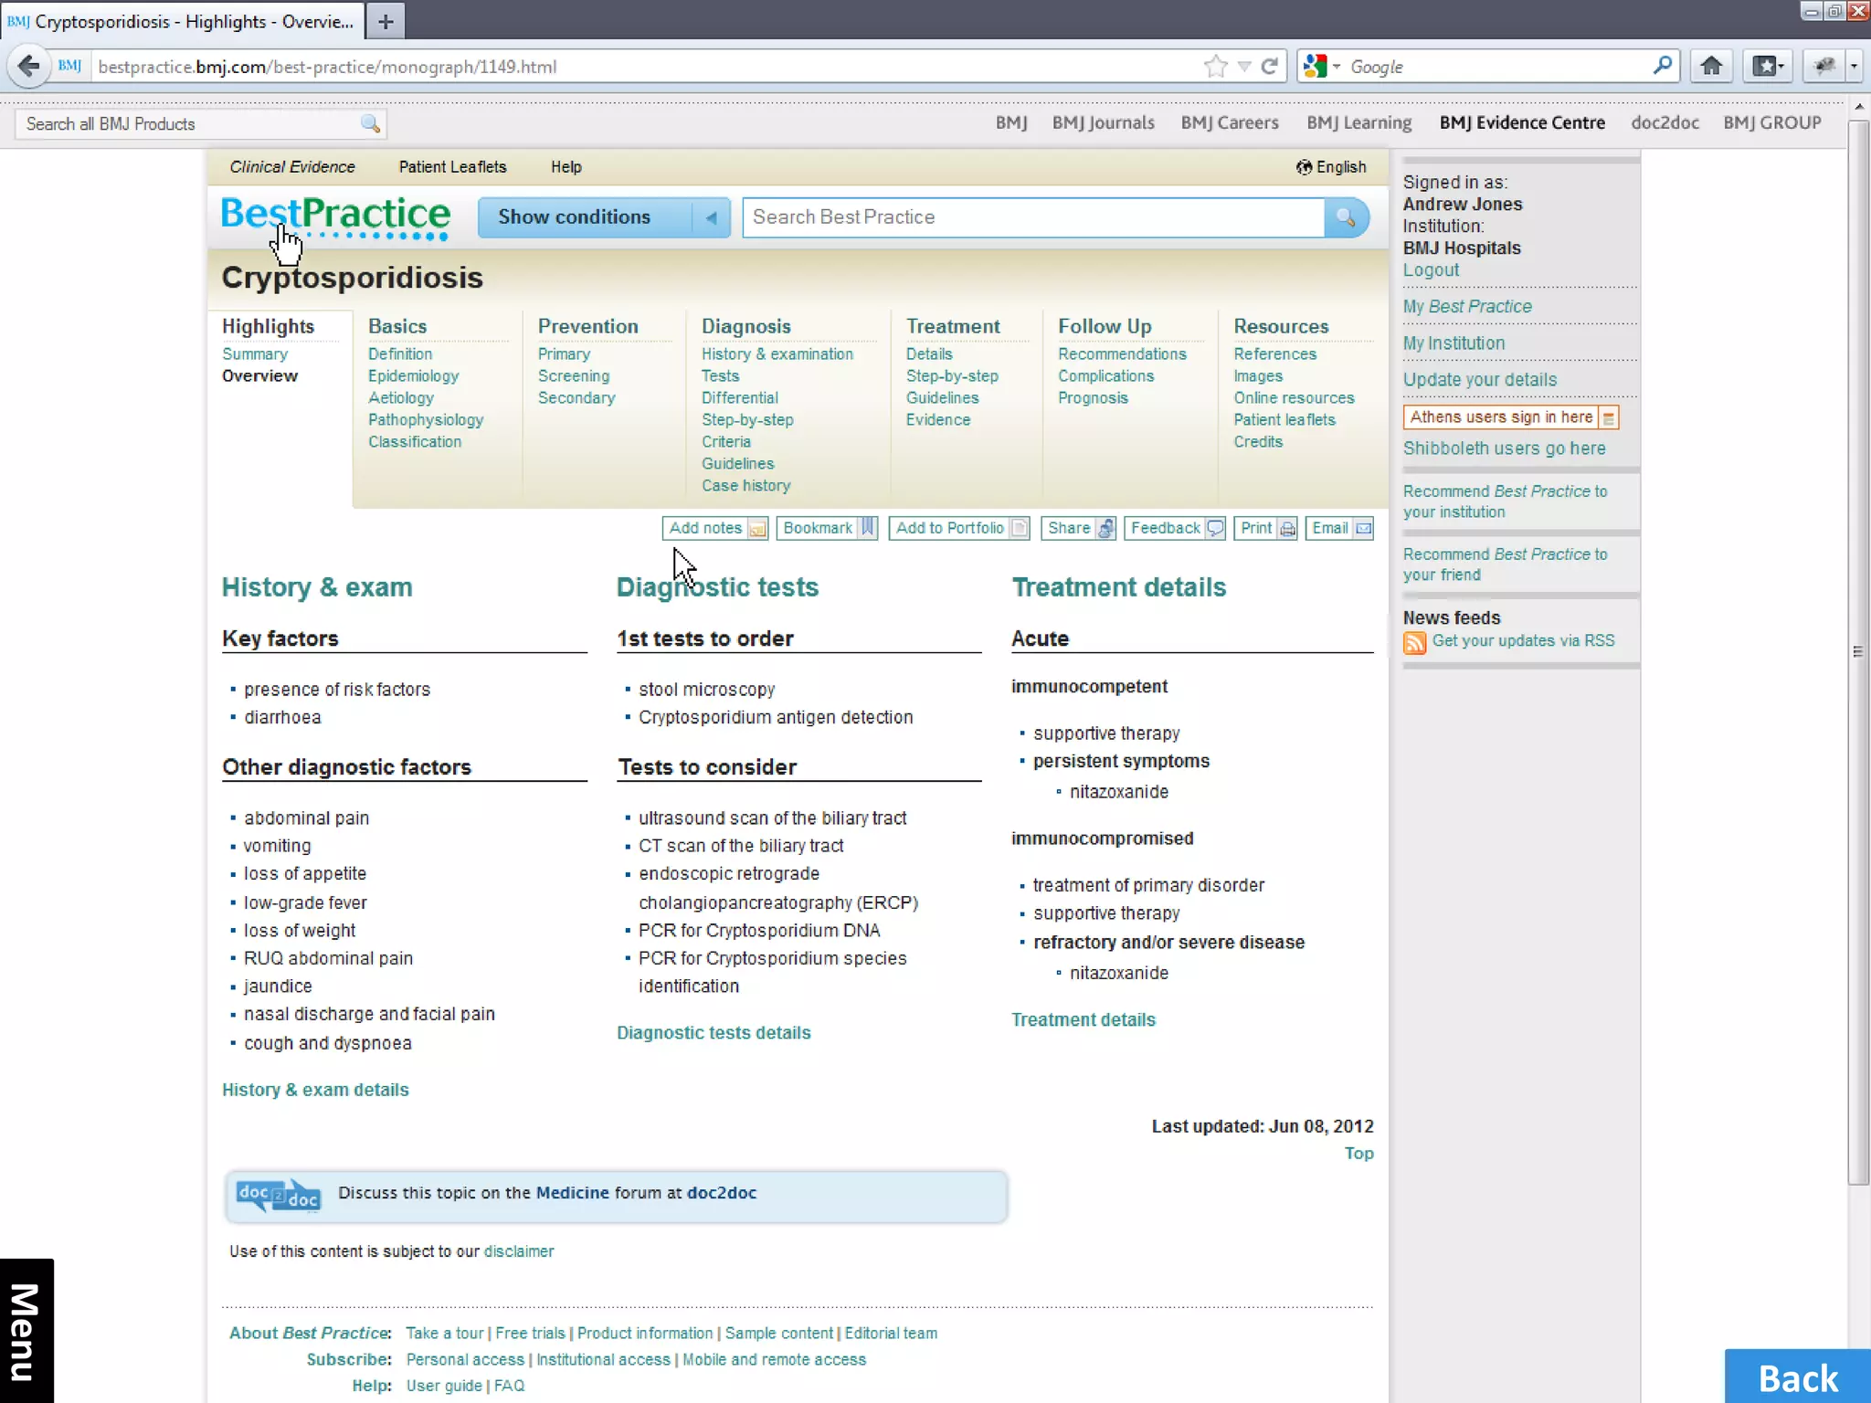Image resolution: width=1871 pixels, height=1403 pixels.
Task: Open the Epidemiology link
Action: (x=413, y=376)
